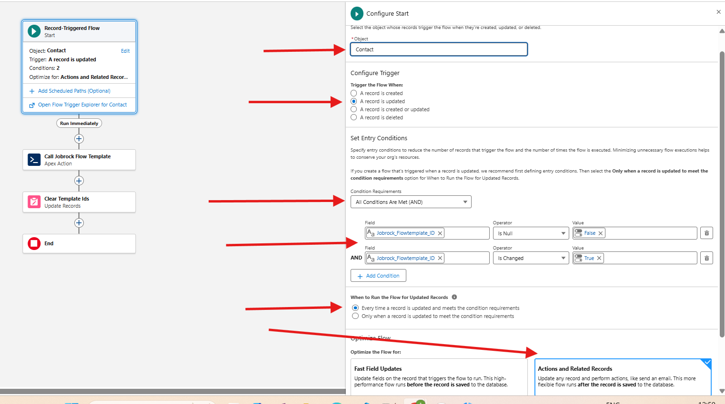This screenshot has width=725, height=404.
Task: Click Add Scheduled Paths (Optional) link
Action: [x=74, y=91]
